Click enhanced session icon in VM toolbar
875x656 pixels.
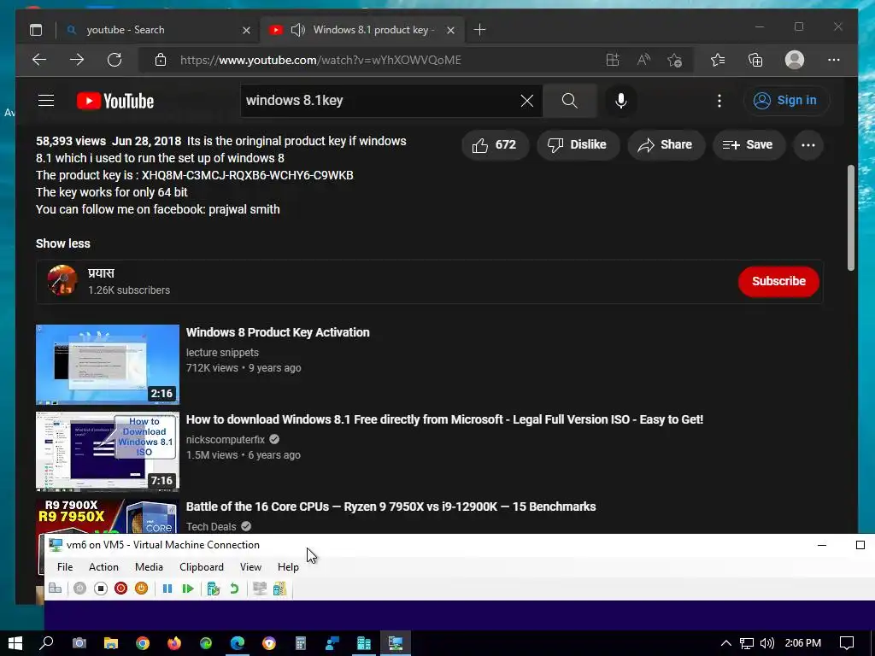tap(260, 589)
